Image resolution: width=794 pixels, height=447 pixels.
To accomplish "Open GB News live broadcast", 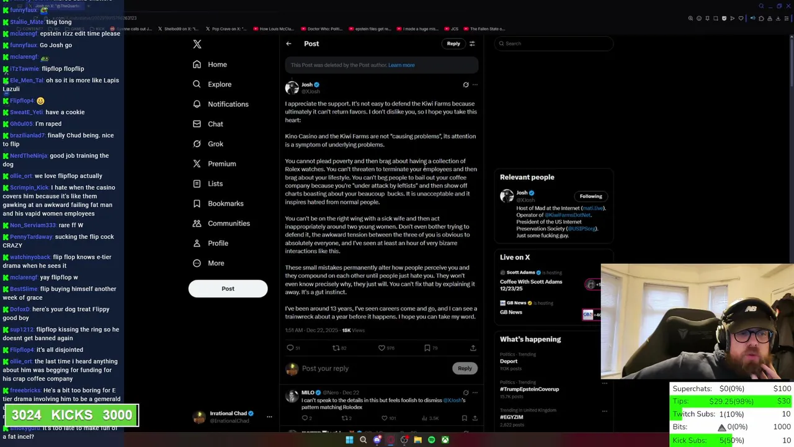I will tap(511, 312).
